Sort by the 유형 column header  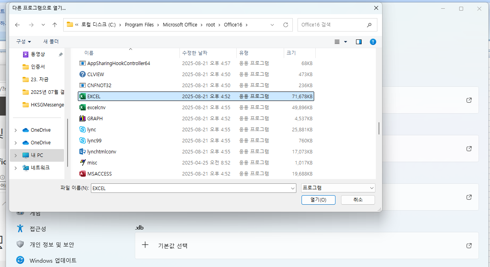(x=244, y=53)
